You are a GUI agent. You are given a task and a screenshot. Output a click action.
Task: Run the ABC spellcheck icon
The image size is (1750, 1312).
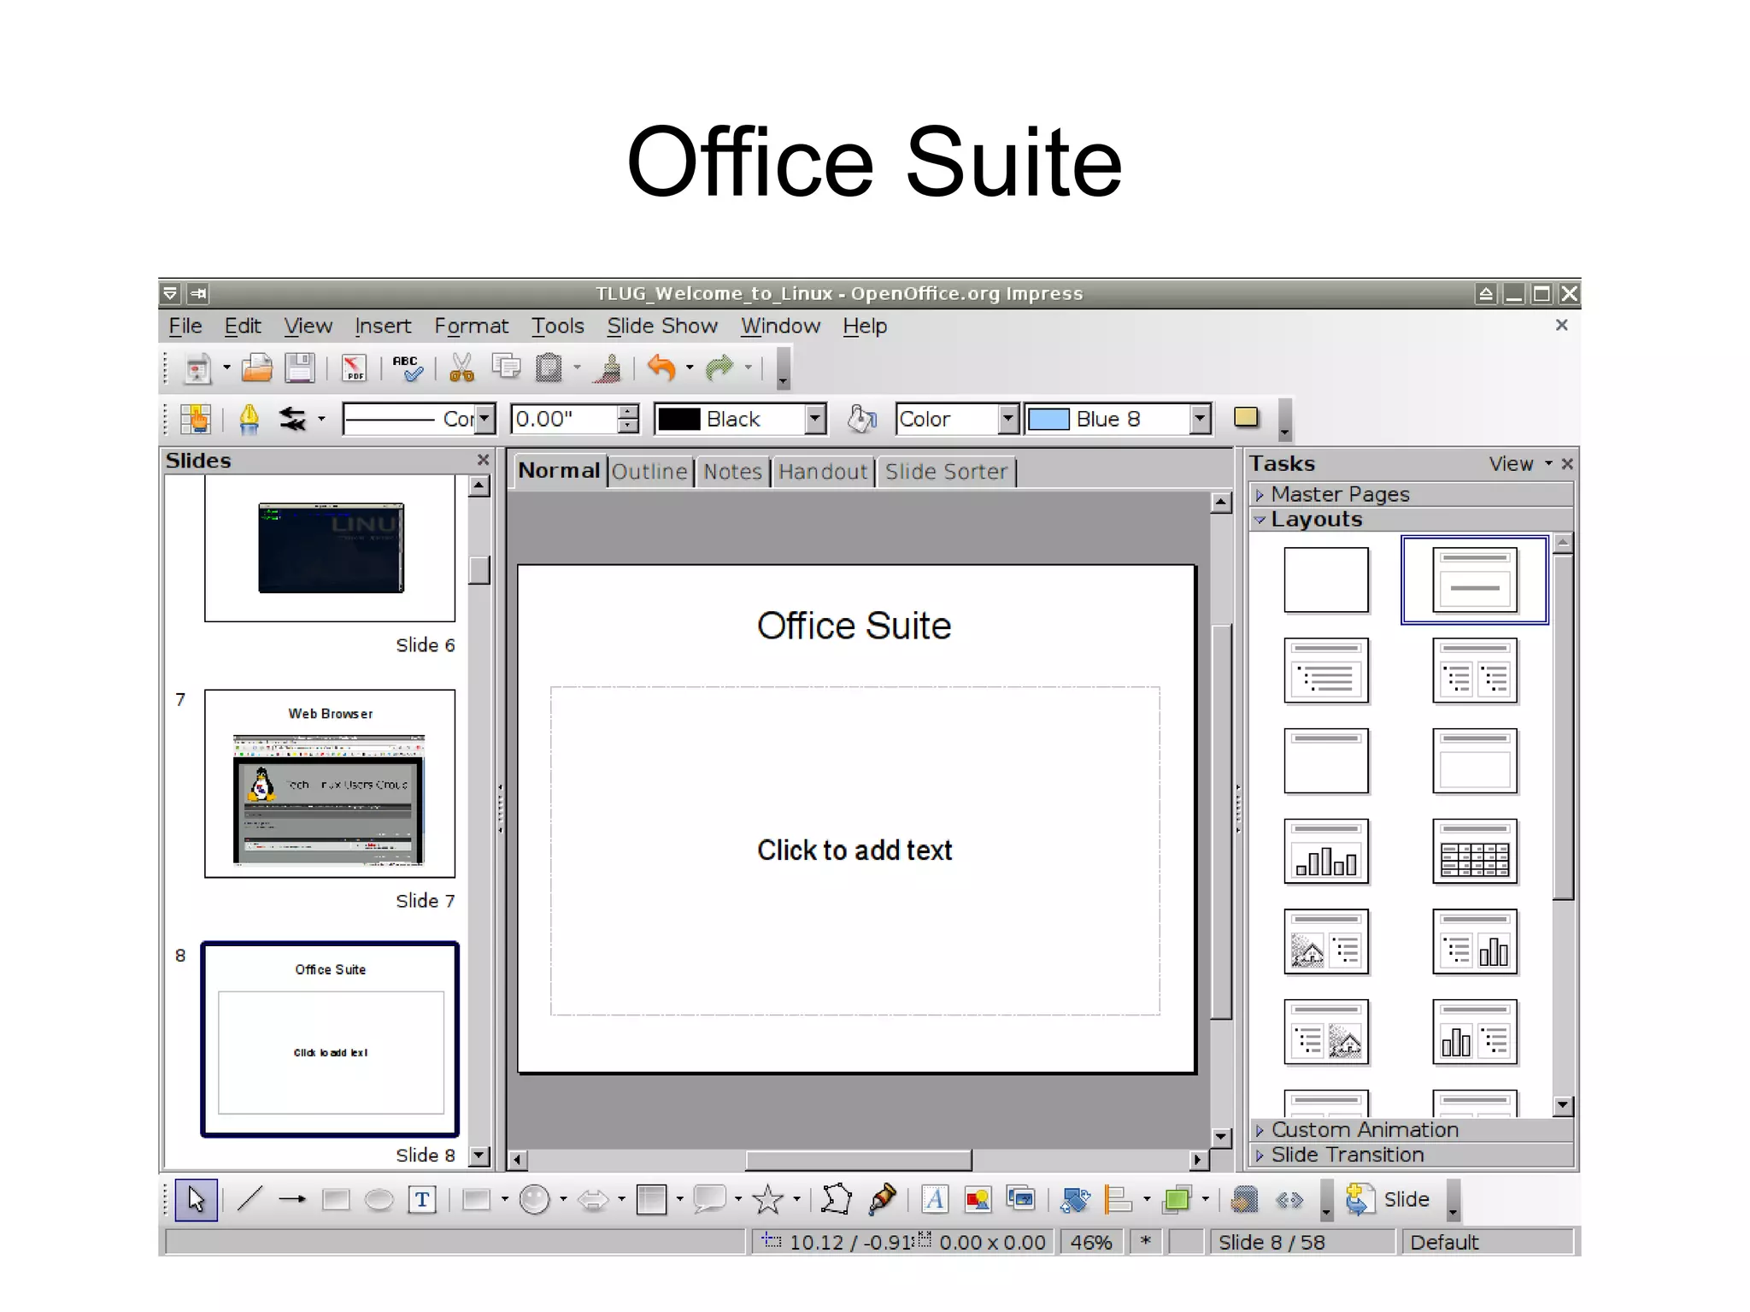coord(407,368)
